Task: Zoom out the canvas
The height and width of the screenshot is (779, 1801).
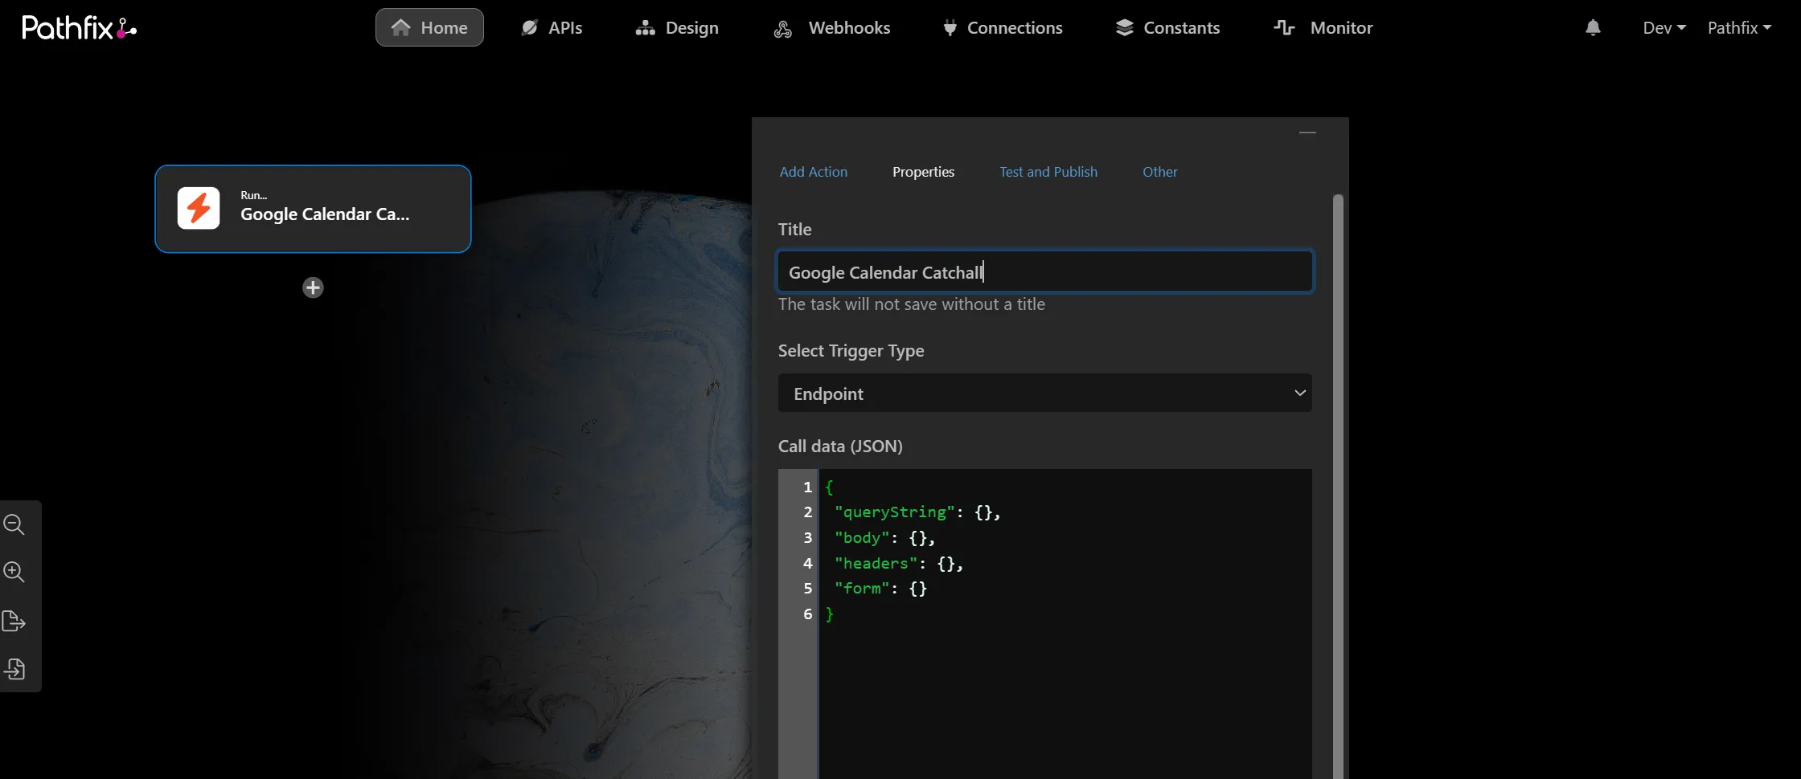Action: point(14,524)
